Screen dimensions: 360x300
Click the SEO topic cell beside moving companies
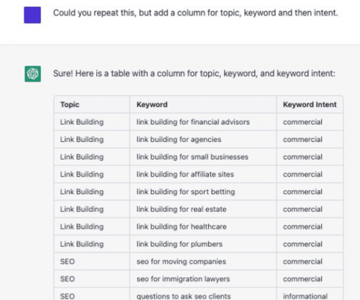(x=92, y=261)
